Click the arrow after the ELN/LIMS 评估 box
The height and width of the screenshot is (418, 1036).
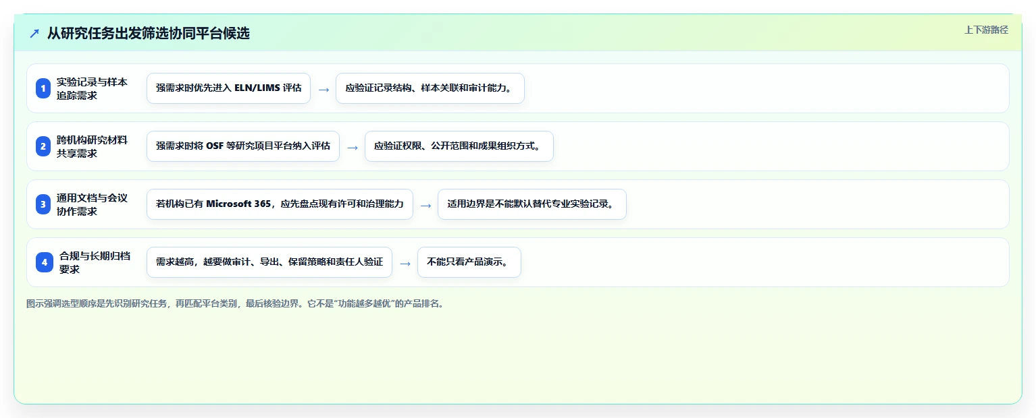click(x=323, y=89)
